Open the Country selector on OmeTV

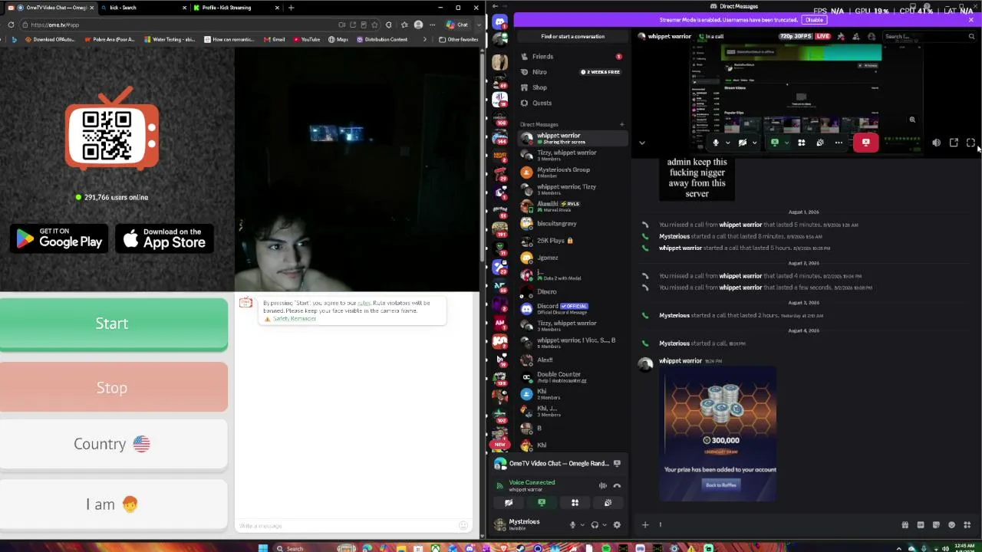112,444
